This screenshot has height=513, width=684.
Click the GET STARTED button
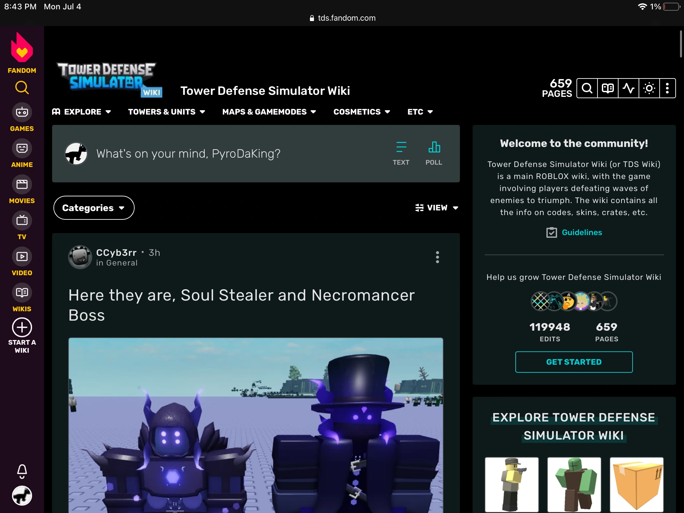pos(573,362)
